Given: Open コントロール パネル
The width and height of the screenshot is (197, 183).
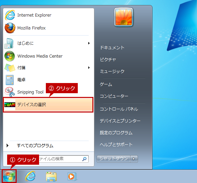Looking at the screenshot, I should 119,109.
